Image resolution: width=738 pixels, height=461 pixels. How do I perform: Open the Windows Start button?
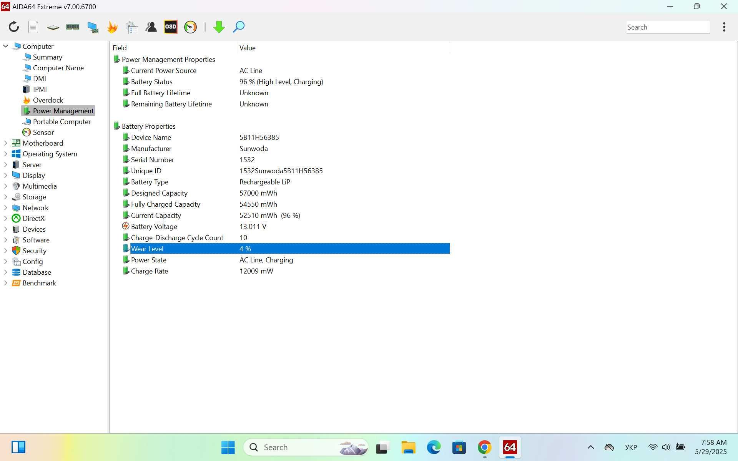tap(228, 447)
